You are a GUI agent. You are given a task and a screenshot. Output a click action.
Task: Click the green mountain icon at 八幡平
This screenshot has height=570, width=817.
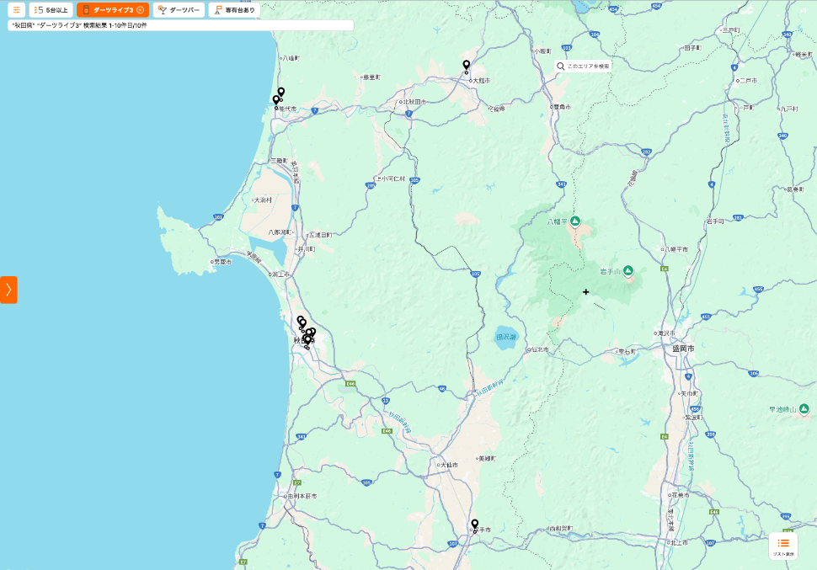575,221
